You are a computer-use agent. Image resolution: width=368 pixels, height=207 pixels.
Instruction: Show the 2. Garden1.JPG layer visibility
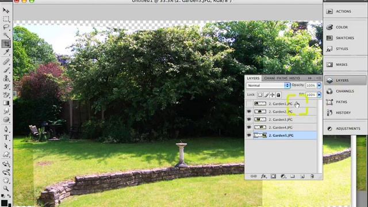(249, 103)
